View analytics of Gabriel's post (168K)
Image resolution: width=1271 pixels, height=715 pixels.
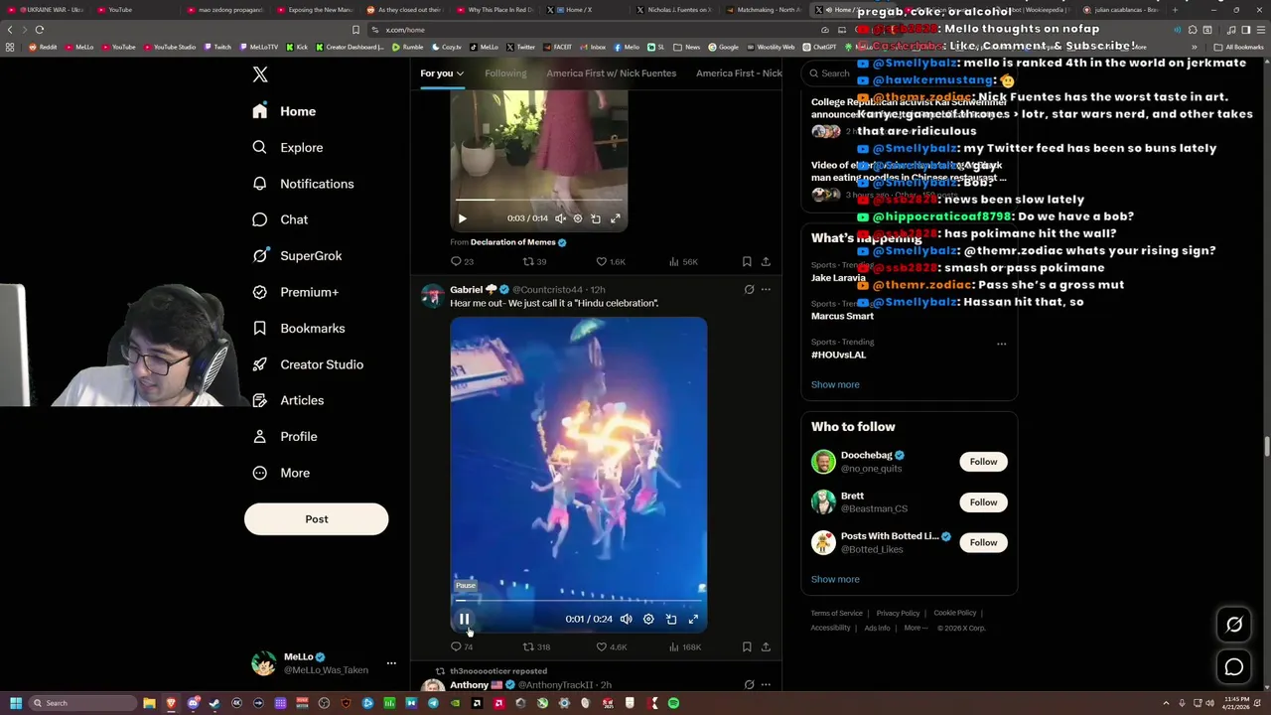685,646
